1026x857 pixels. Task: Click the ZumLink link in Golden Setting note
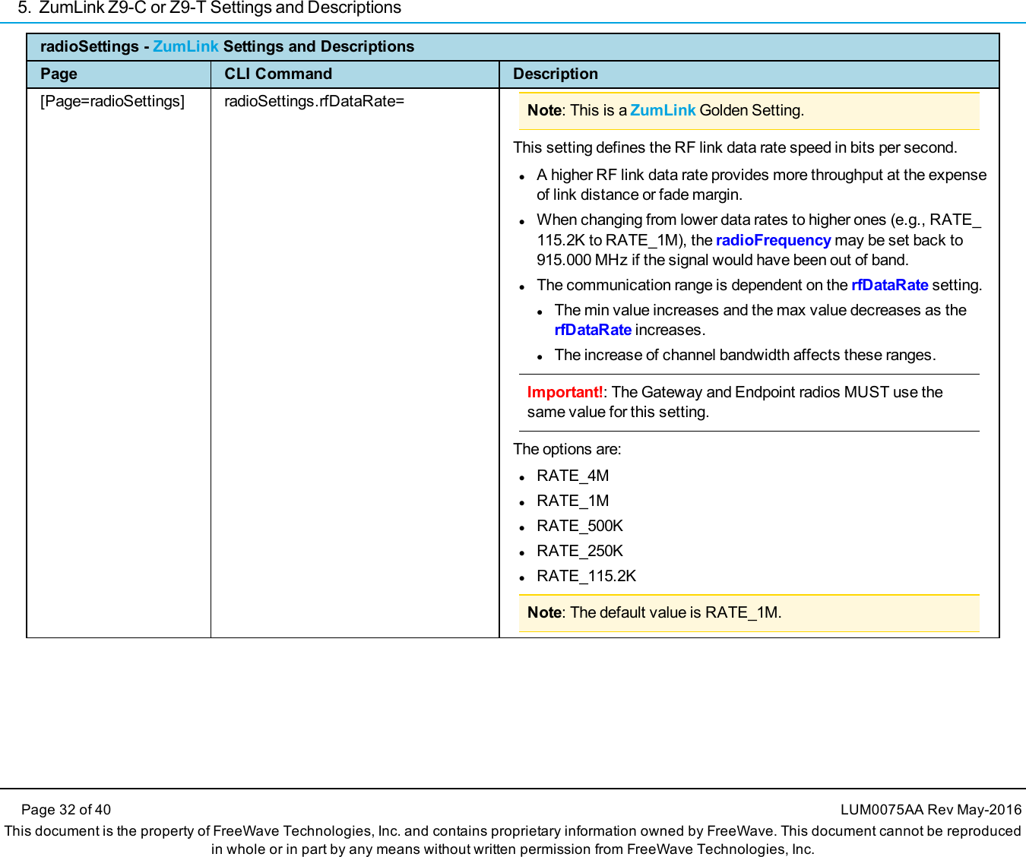point(663,110)
